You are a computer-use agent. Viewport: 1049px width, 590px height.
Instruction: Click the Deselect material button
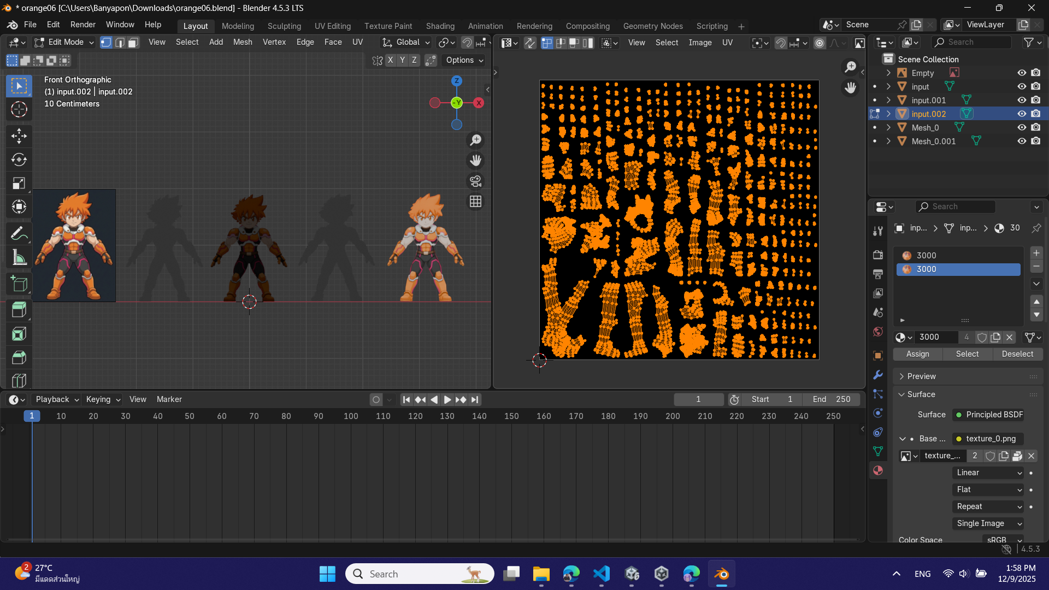[1017, 354]
